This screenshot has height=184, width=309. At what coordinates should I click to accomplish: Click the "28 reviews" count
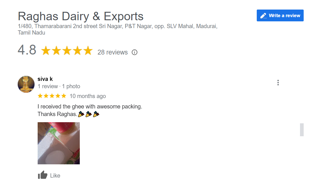tap(112, 52)
